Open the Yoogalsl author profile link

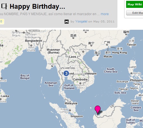click(81, 21)
